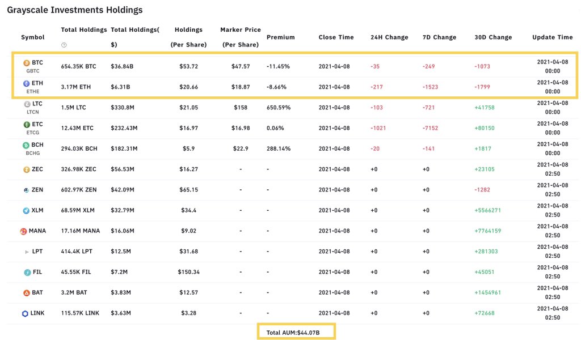Click the Total Holdings help question icon
The image size is (581, 340).
click(64, 45)
